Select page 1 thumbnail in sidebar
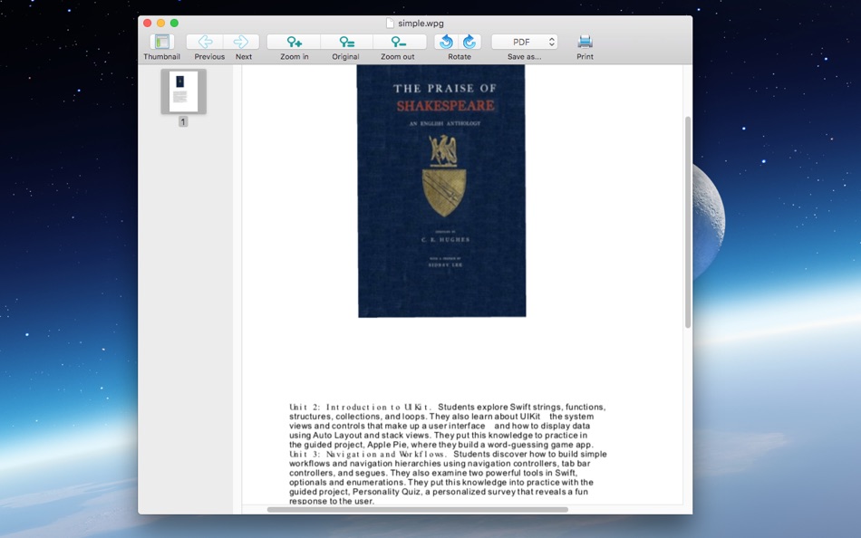Viewport: 861px width, 538px height. tap(183, 91)
